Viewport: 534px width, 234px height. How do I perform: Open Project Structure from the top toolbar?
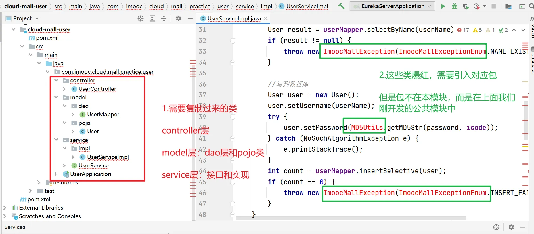[x=508, y=6]
